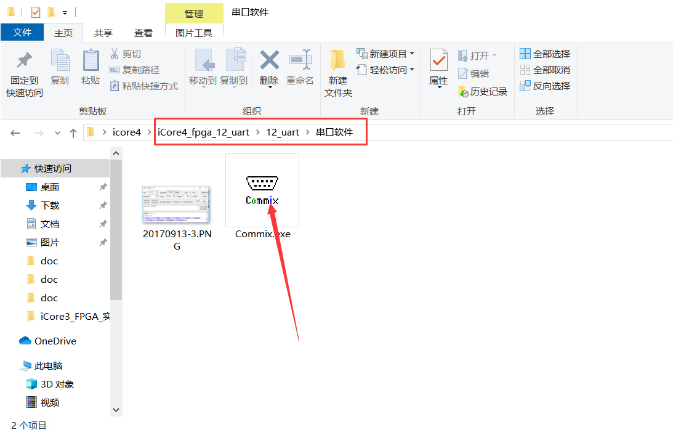Screen dimensions: 673x435
Task: Click the Copy icon in ribbon
Action: 60,62
